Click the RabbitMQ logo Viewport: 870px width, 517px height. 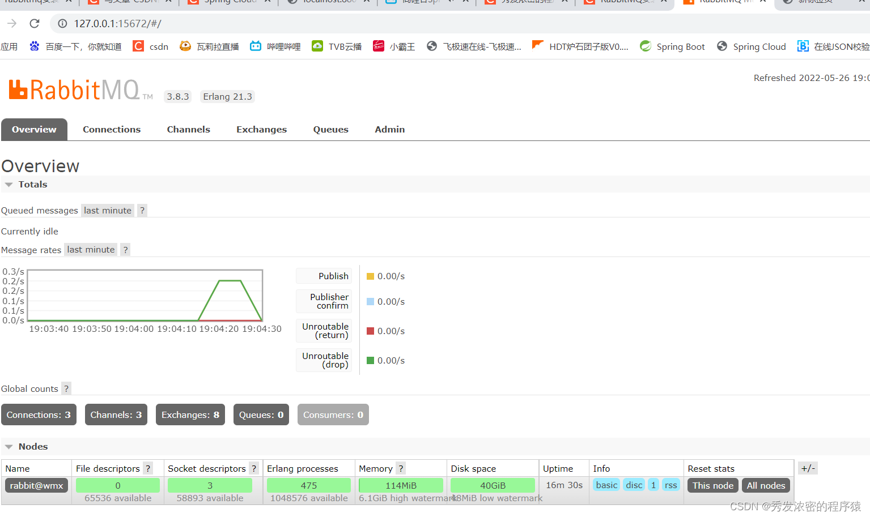point(80,90)
